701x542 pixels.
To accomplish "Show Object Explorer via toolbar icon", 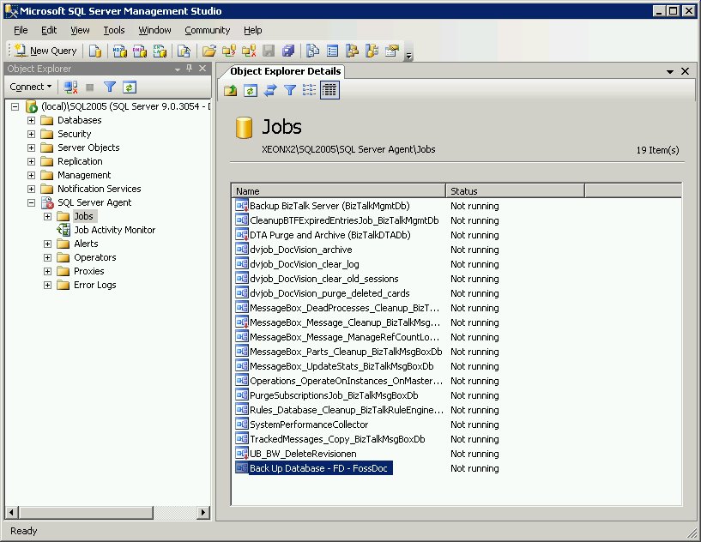I will pos(353,51).
